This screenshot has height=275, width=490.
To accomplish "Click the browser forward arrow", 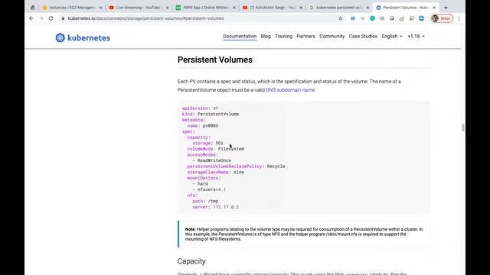I will 41,18.
